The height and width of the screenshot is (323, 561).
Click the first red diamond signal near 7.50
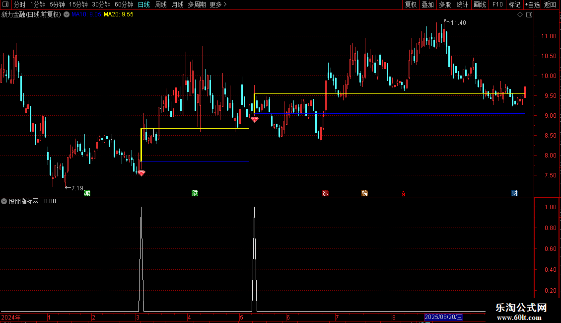click(x=141, y=173)
